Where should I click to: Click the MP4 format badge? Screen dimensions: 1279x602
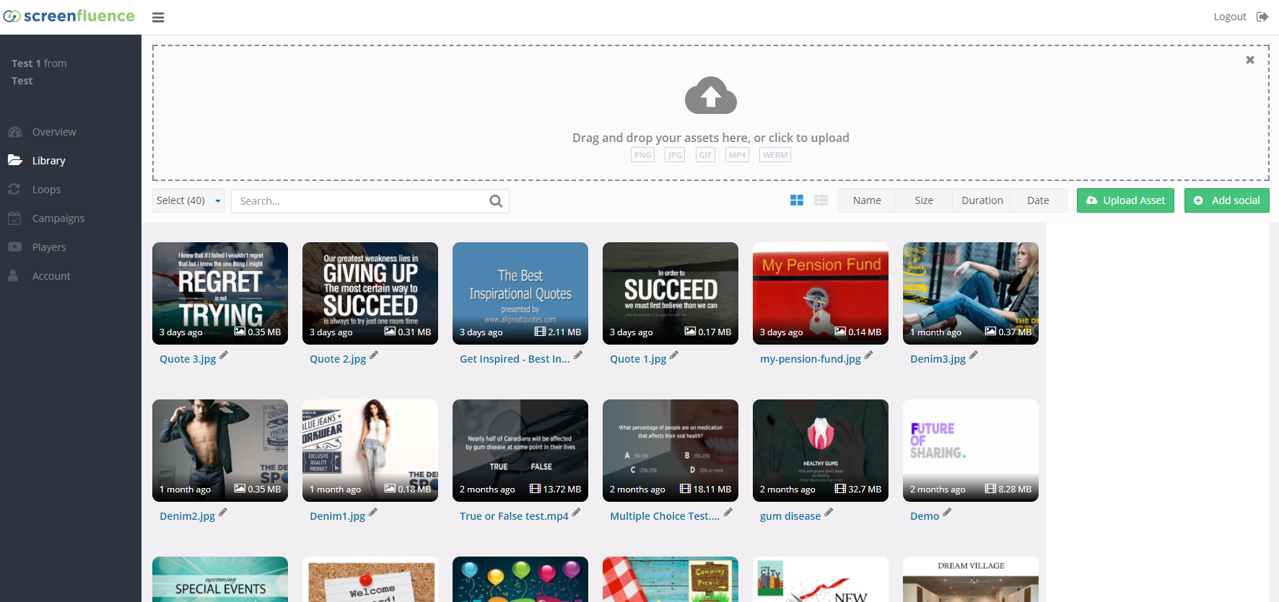737,155
